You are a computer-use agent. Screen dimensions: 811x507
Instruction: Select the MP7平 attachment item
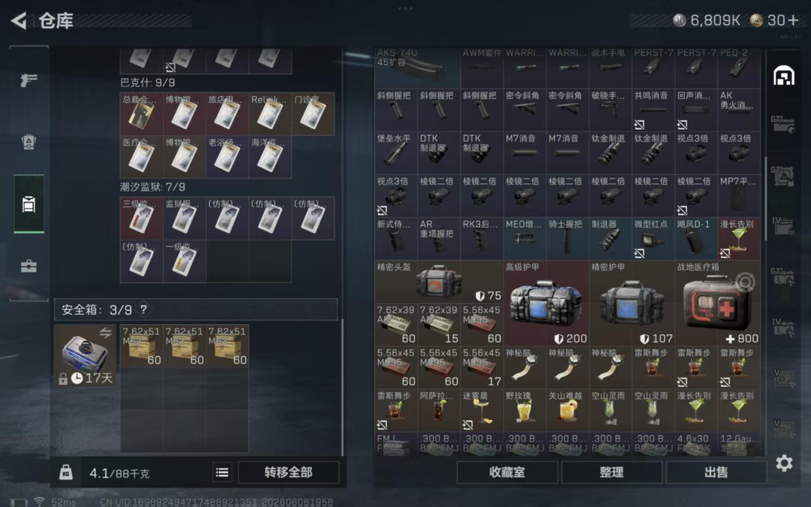(x=739, y=196)
